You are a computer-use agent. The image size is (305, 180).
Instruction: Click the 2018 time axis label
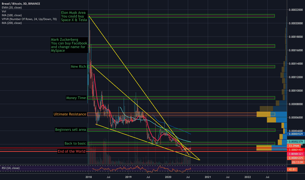tap(88, 177)
